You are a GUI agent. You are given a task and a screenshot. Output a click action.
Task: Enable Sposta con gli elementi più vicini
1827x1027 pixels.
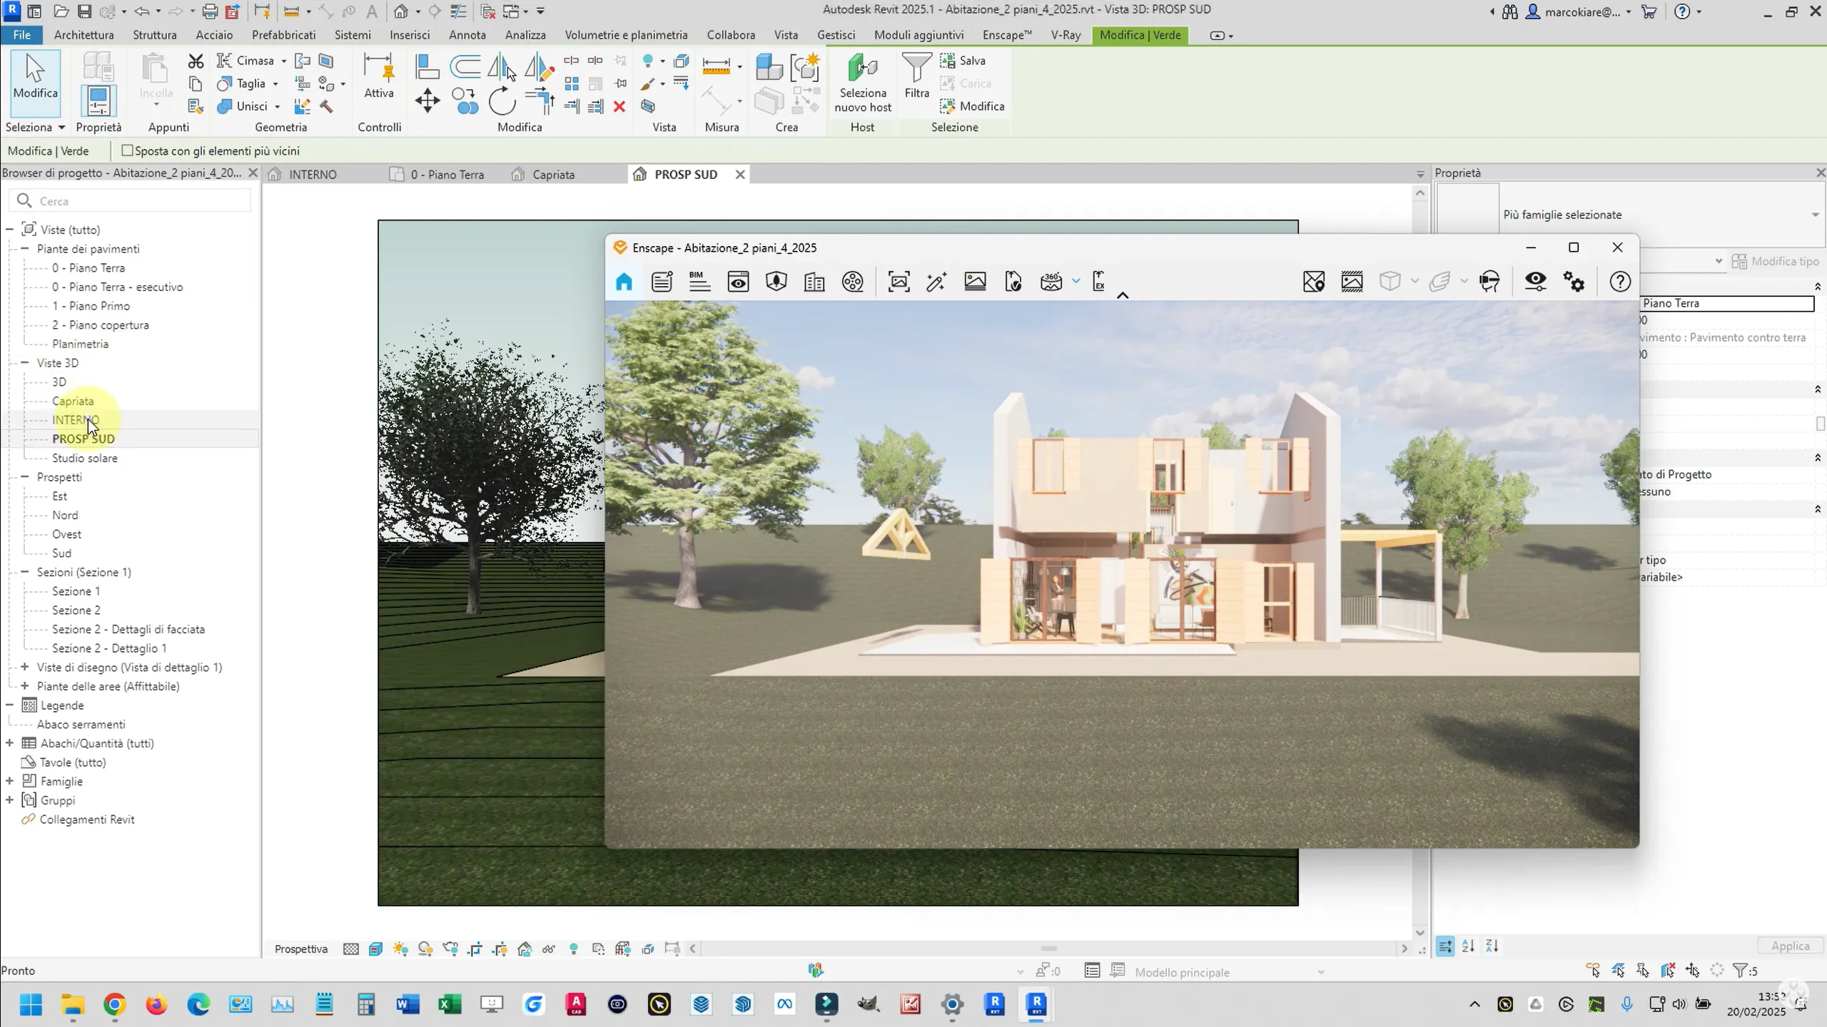[128, 150]
